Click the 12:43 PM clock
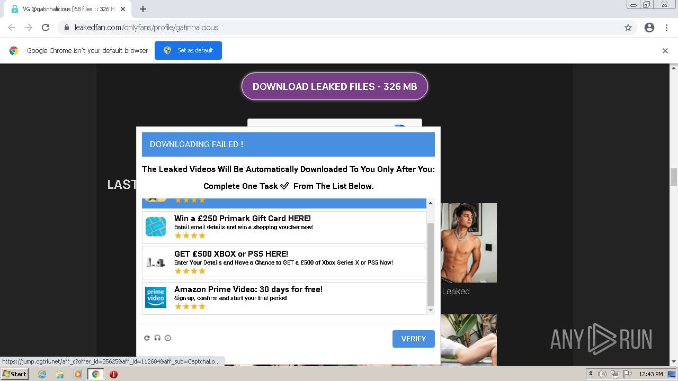The image size is (678, 381). tap(651, 374)
